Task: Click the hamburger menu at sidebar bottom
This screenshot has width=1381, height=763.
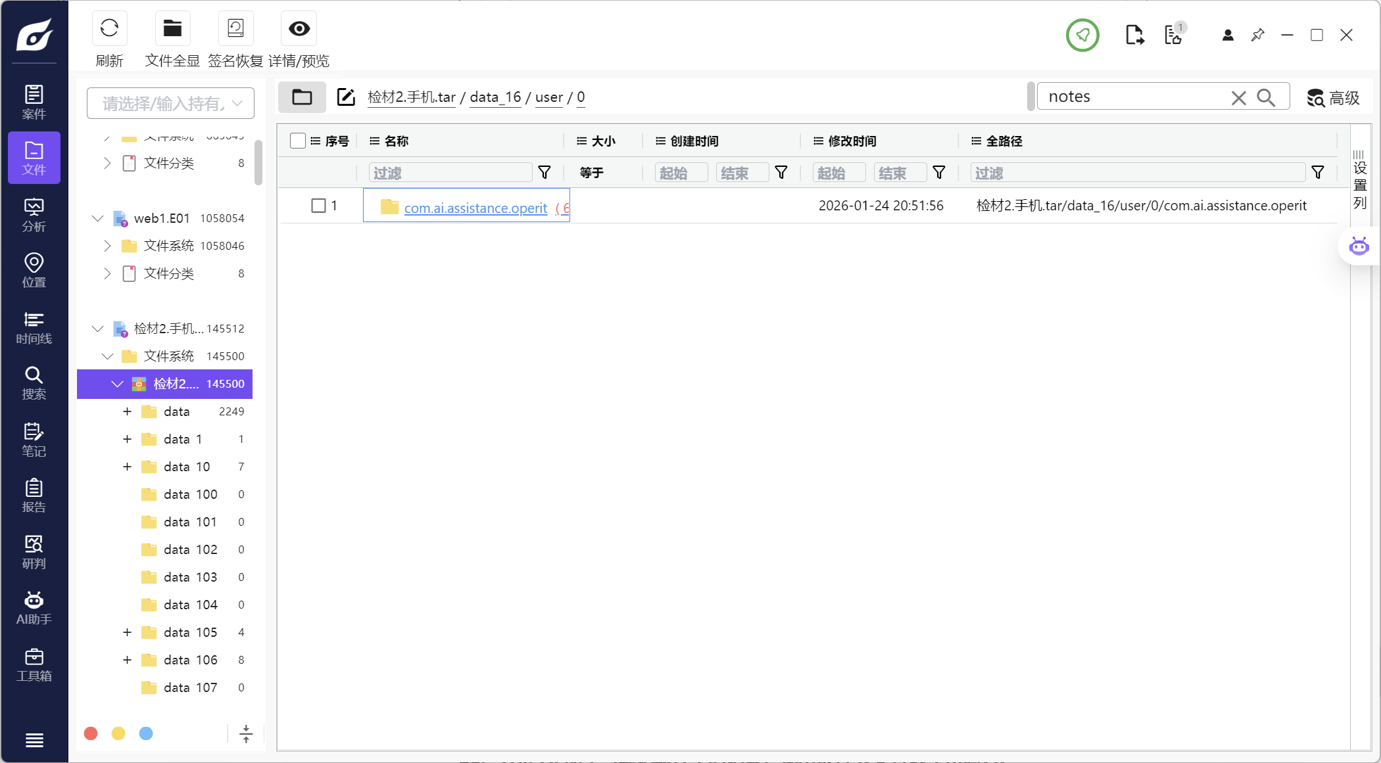Action: [x=34, y=740]
